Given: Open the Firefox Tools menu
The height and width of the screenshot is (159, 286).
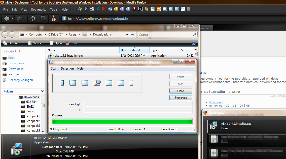Looking at the screenshot, I should (54, 10).
